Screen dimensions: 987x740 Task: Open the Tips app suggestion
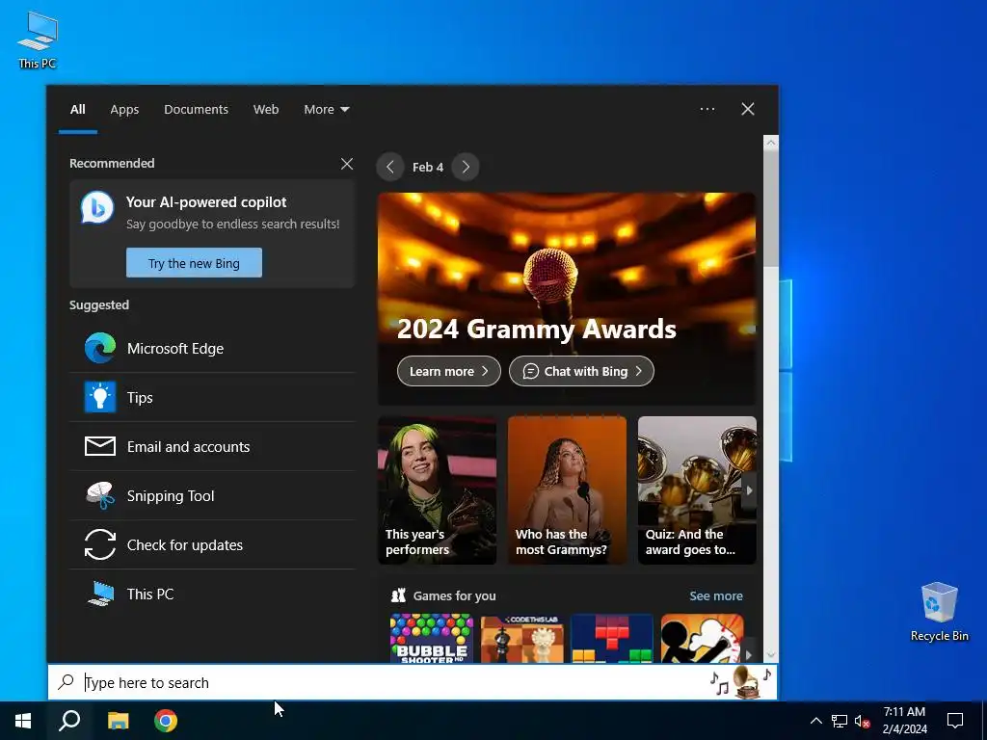coord(212,397)
